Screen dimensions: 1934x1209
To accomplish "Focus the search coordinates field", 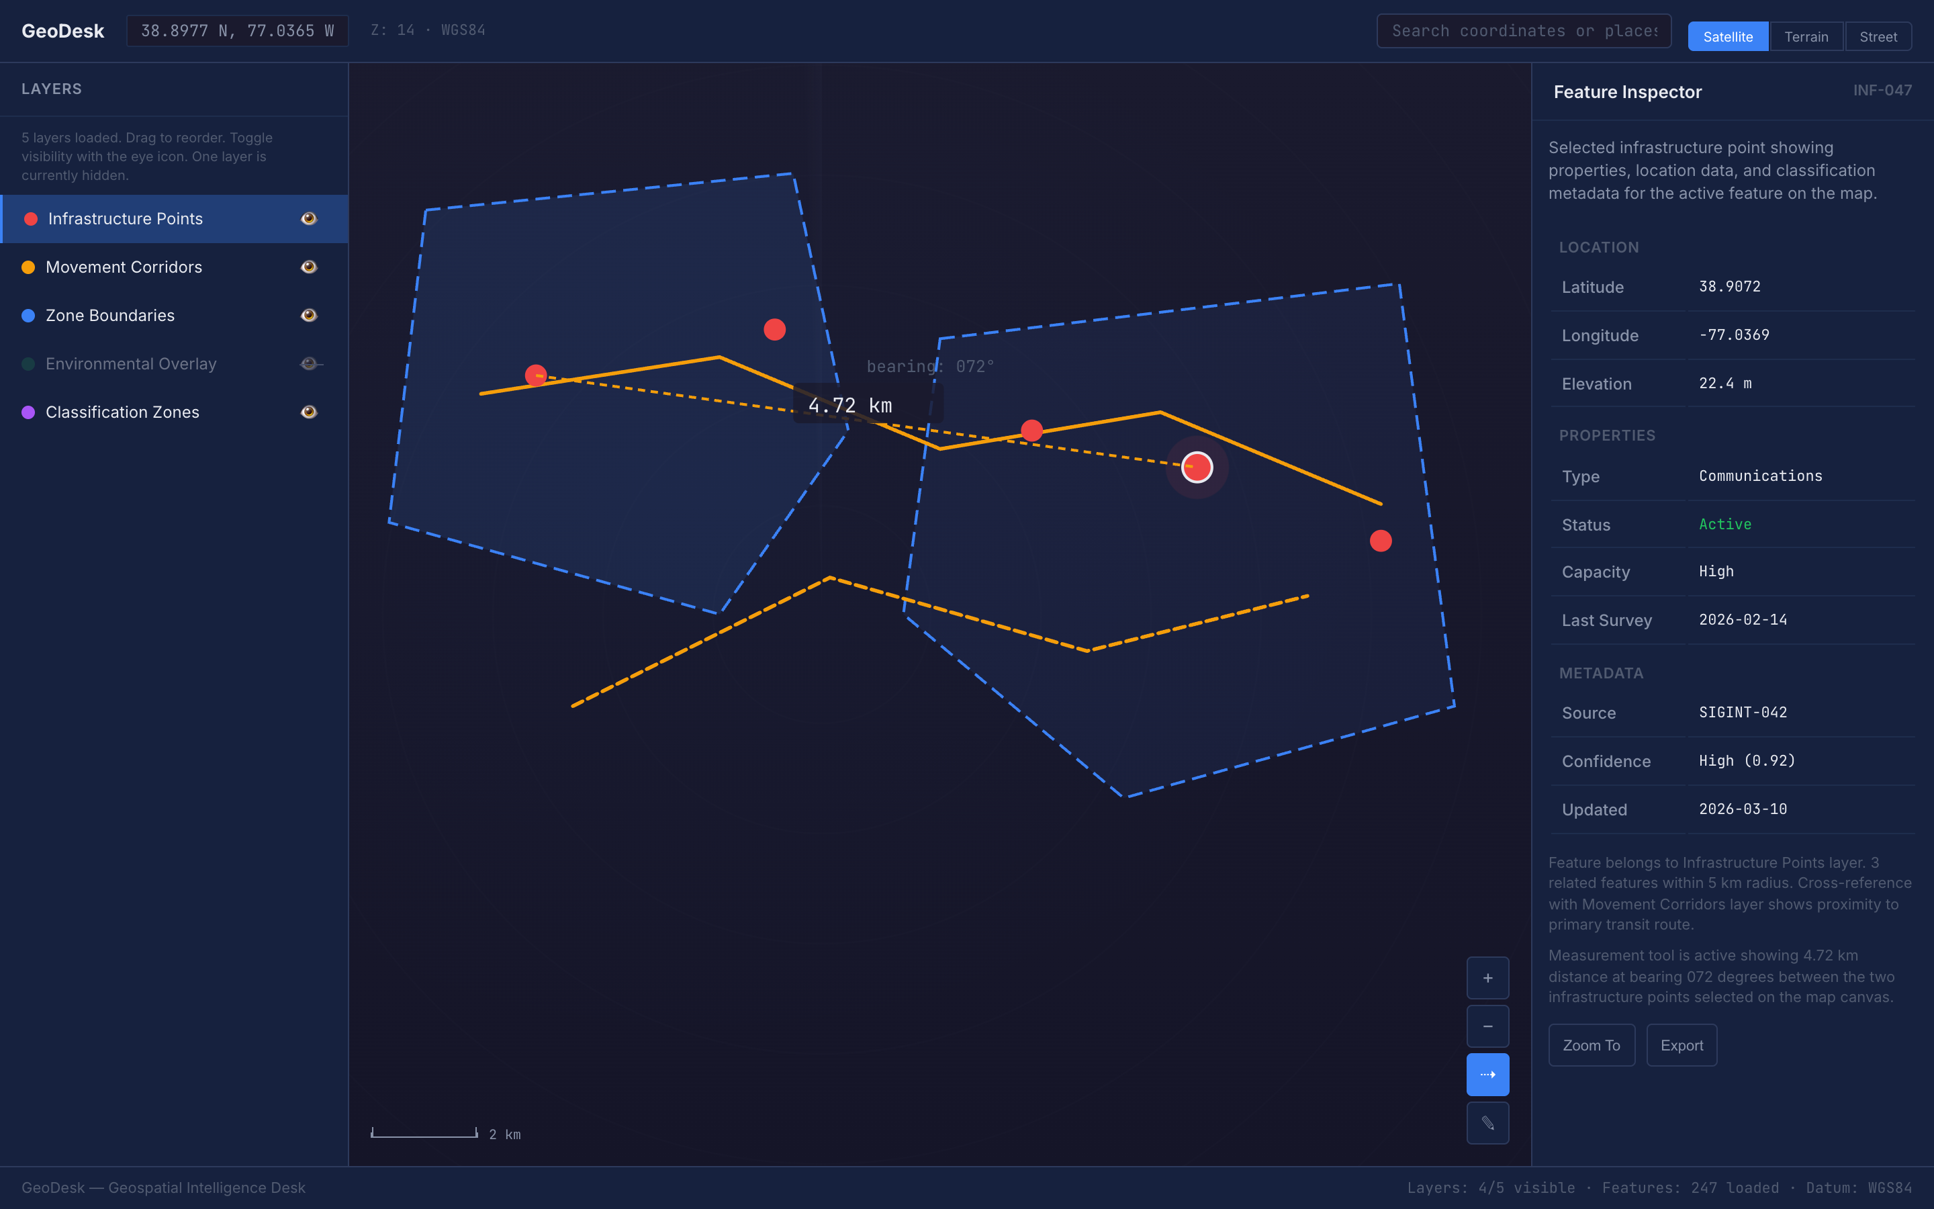I will [x=1523, y=31].
